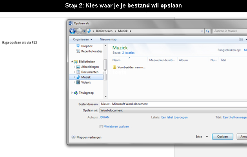The height and width of the screenshot is (157, 247).
Task: Open Dropbox in the navigation pane
Action: point(87,46)
